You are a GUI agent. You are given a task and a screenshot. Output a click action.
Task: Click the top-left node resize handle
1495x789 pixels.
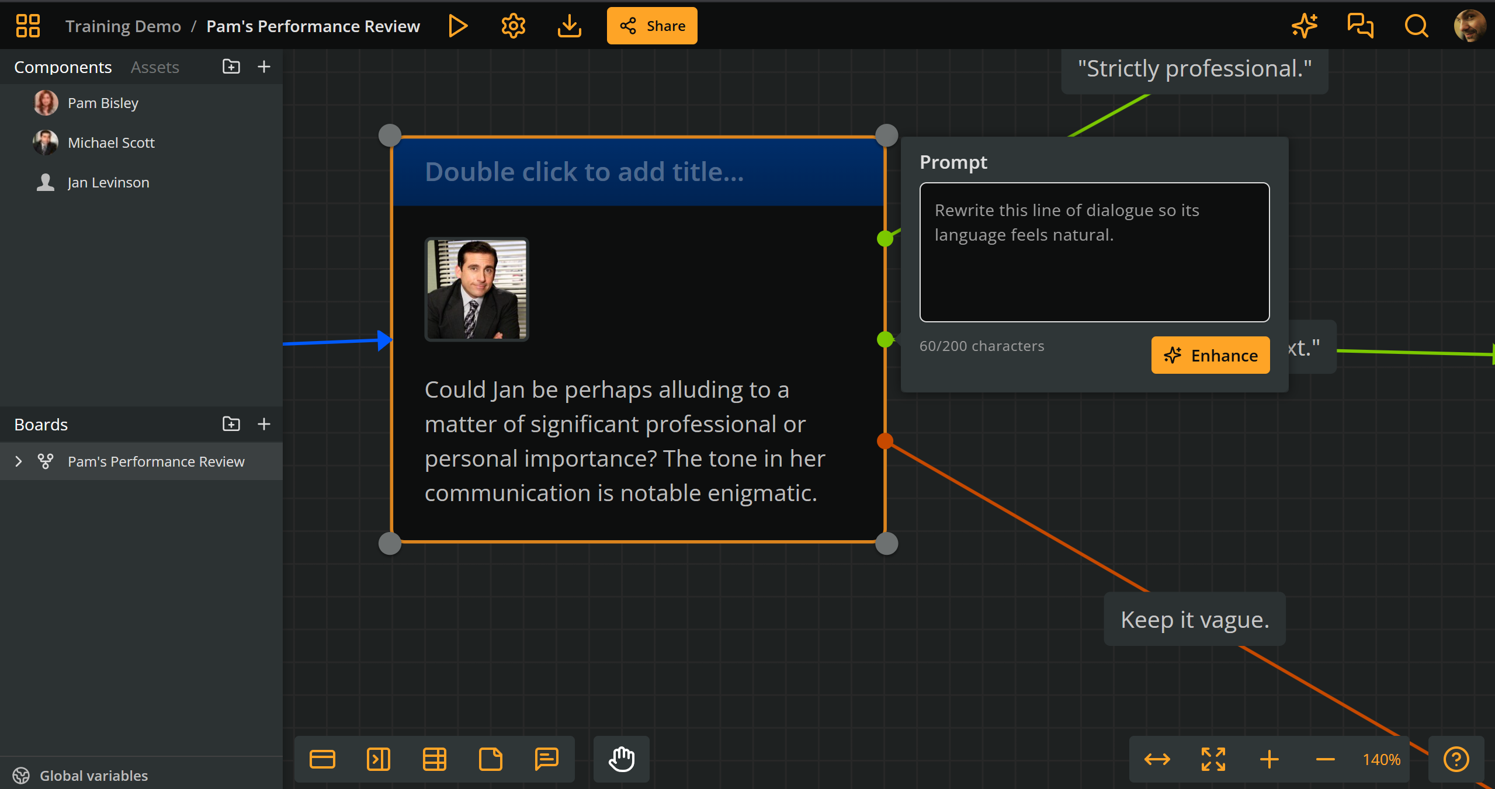point(390,135)
